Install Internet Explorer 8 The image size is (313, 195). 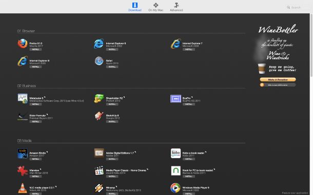(x=35, y=67)
